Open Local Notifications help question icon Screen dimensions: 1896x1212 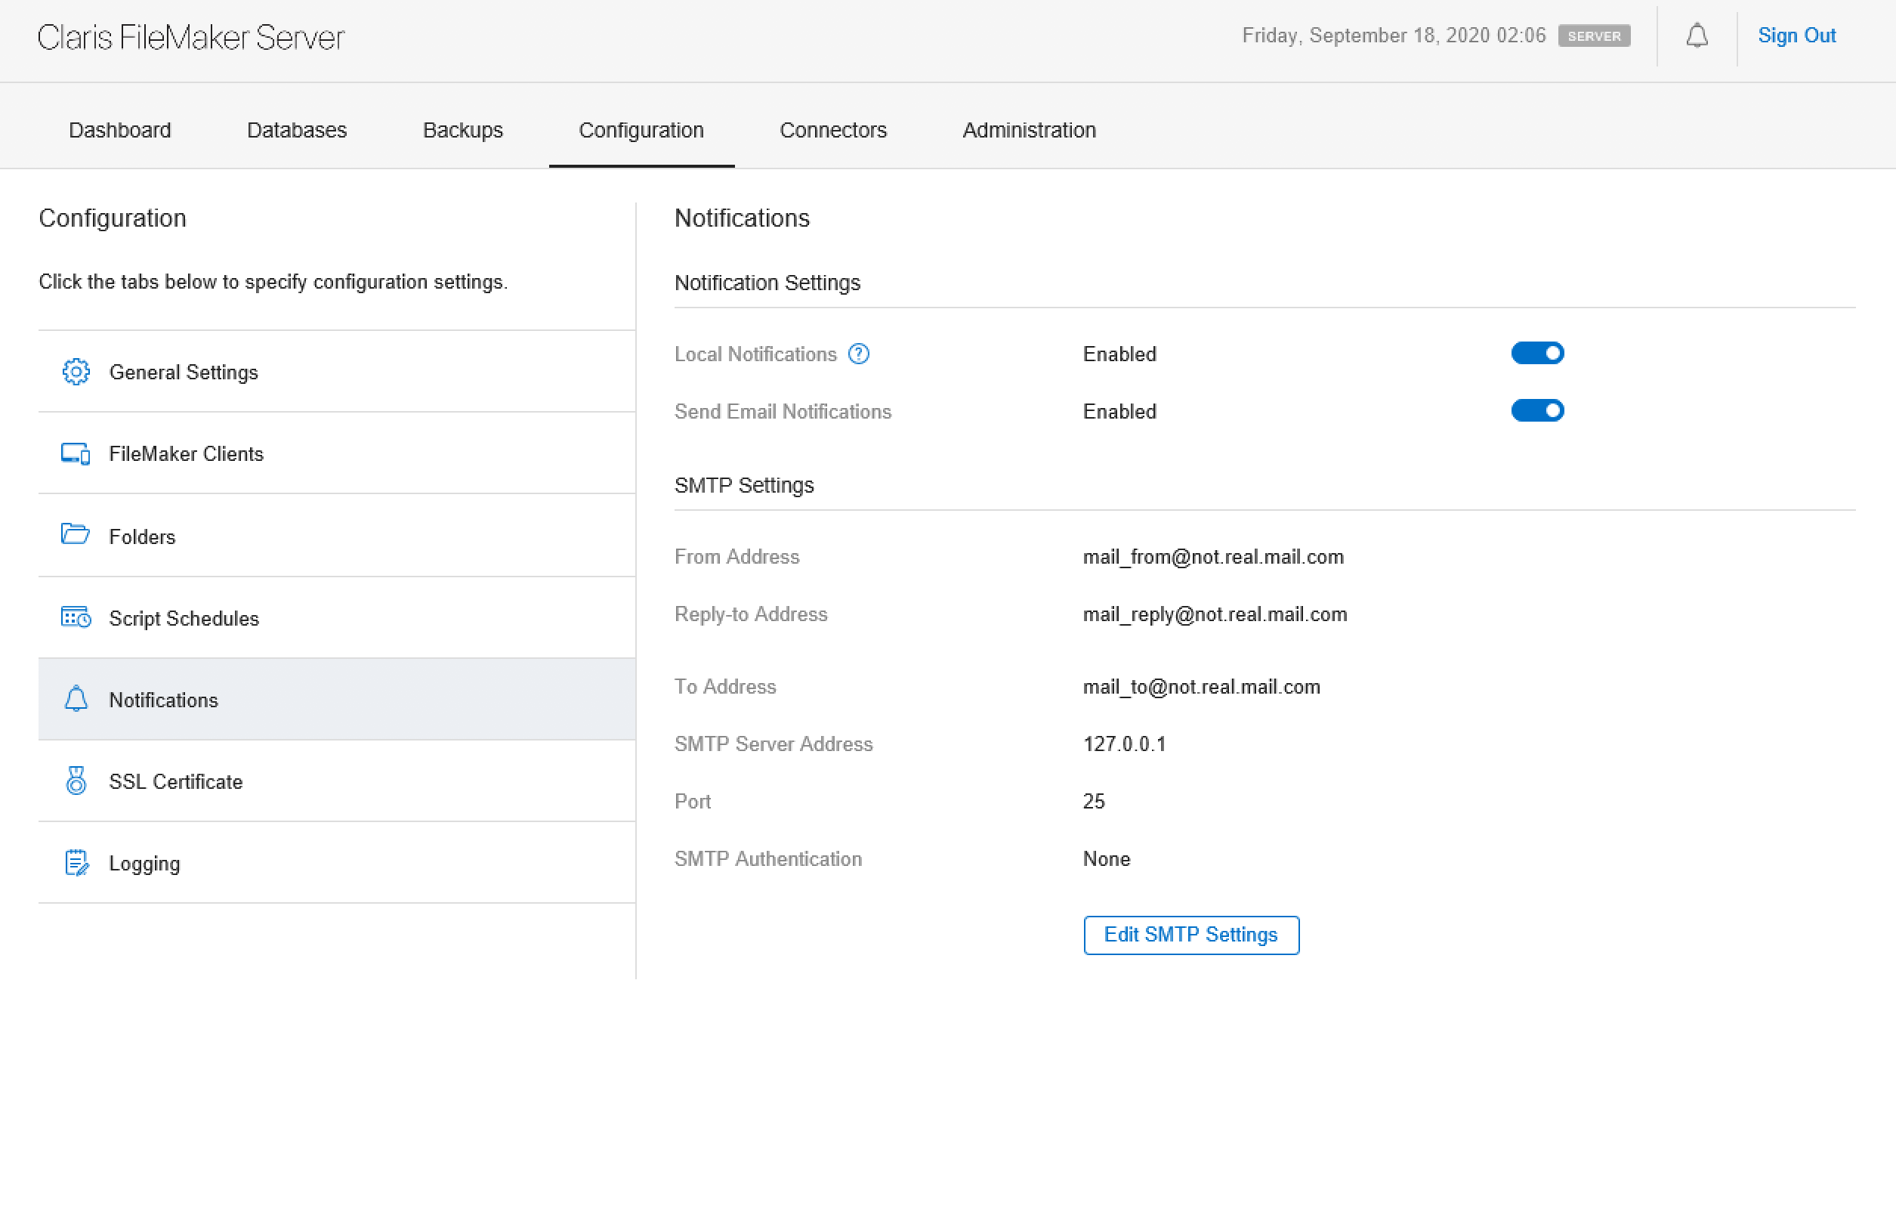click(x=858, y=354)
